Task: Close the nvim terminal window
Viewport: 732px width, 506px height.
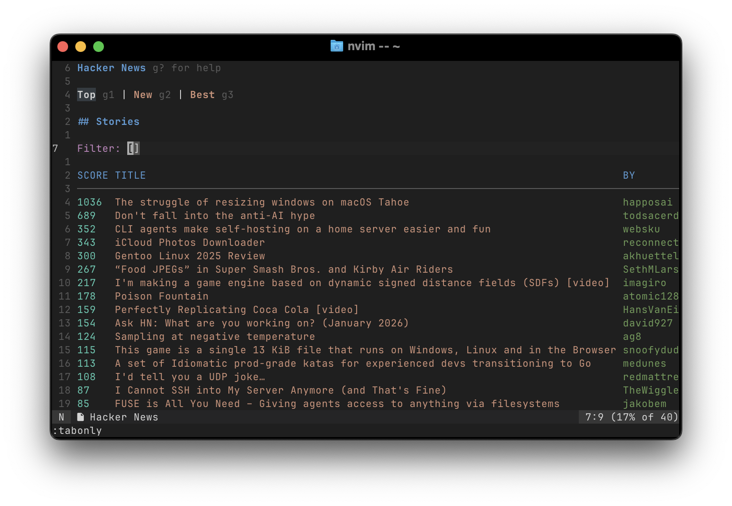Action: pyautogui.click(x=63, y=47)
